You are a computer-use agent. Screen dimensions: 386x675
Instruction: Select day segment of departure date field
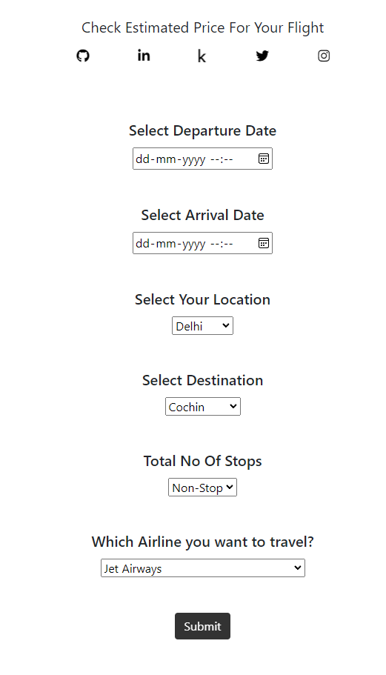coord(142,159)
